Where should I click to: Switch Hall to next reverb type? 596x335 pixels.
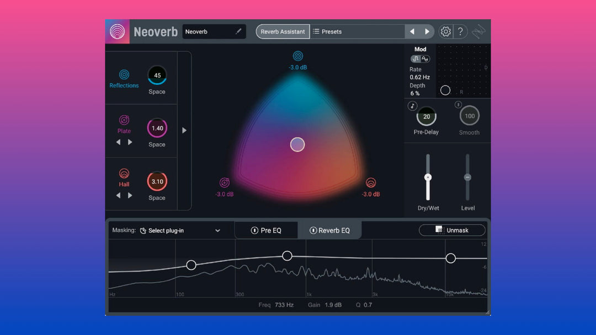pyautogui.click(x=130, y=196)
